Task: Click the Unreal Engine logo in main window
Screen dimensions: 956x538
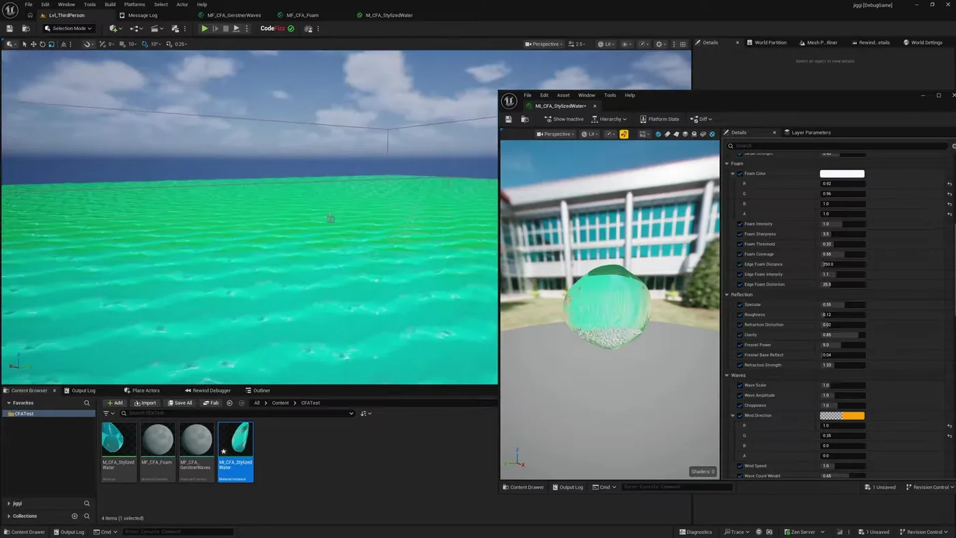Action: (10, 10)
